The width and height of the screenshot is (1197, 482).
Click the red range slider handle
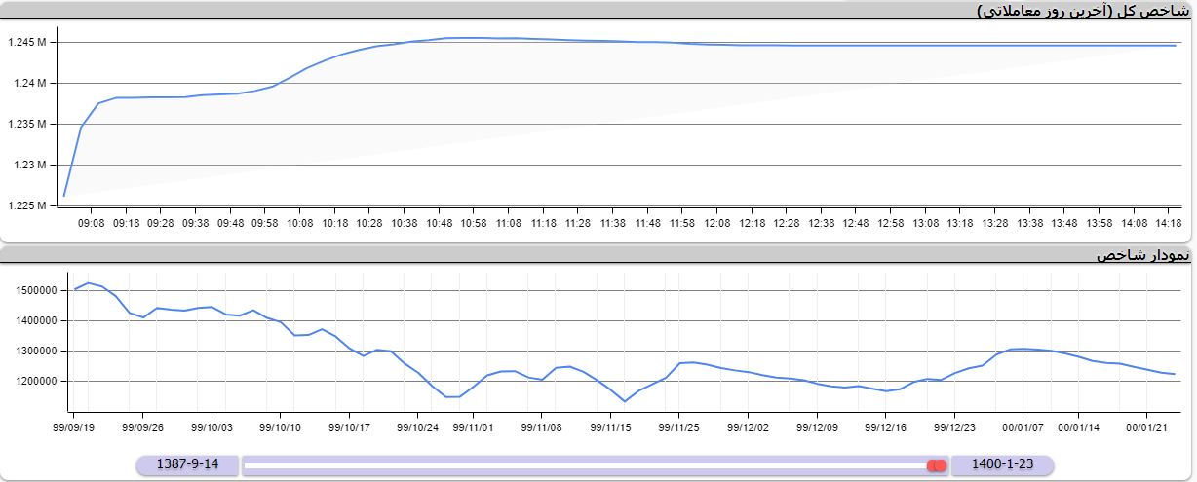(937, 466)
